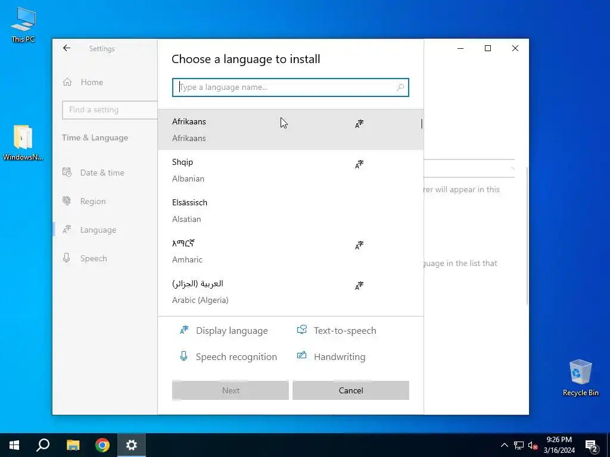Click the language list scrollbar thumb

point(422,124)
